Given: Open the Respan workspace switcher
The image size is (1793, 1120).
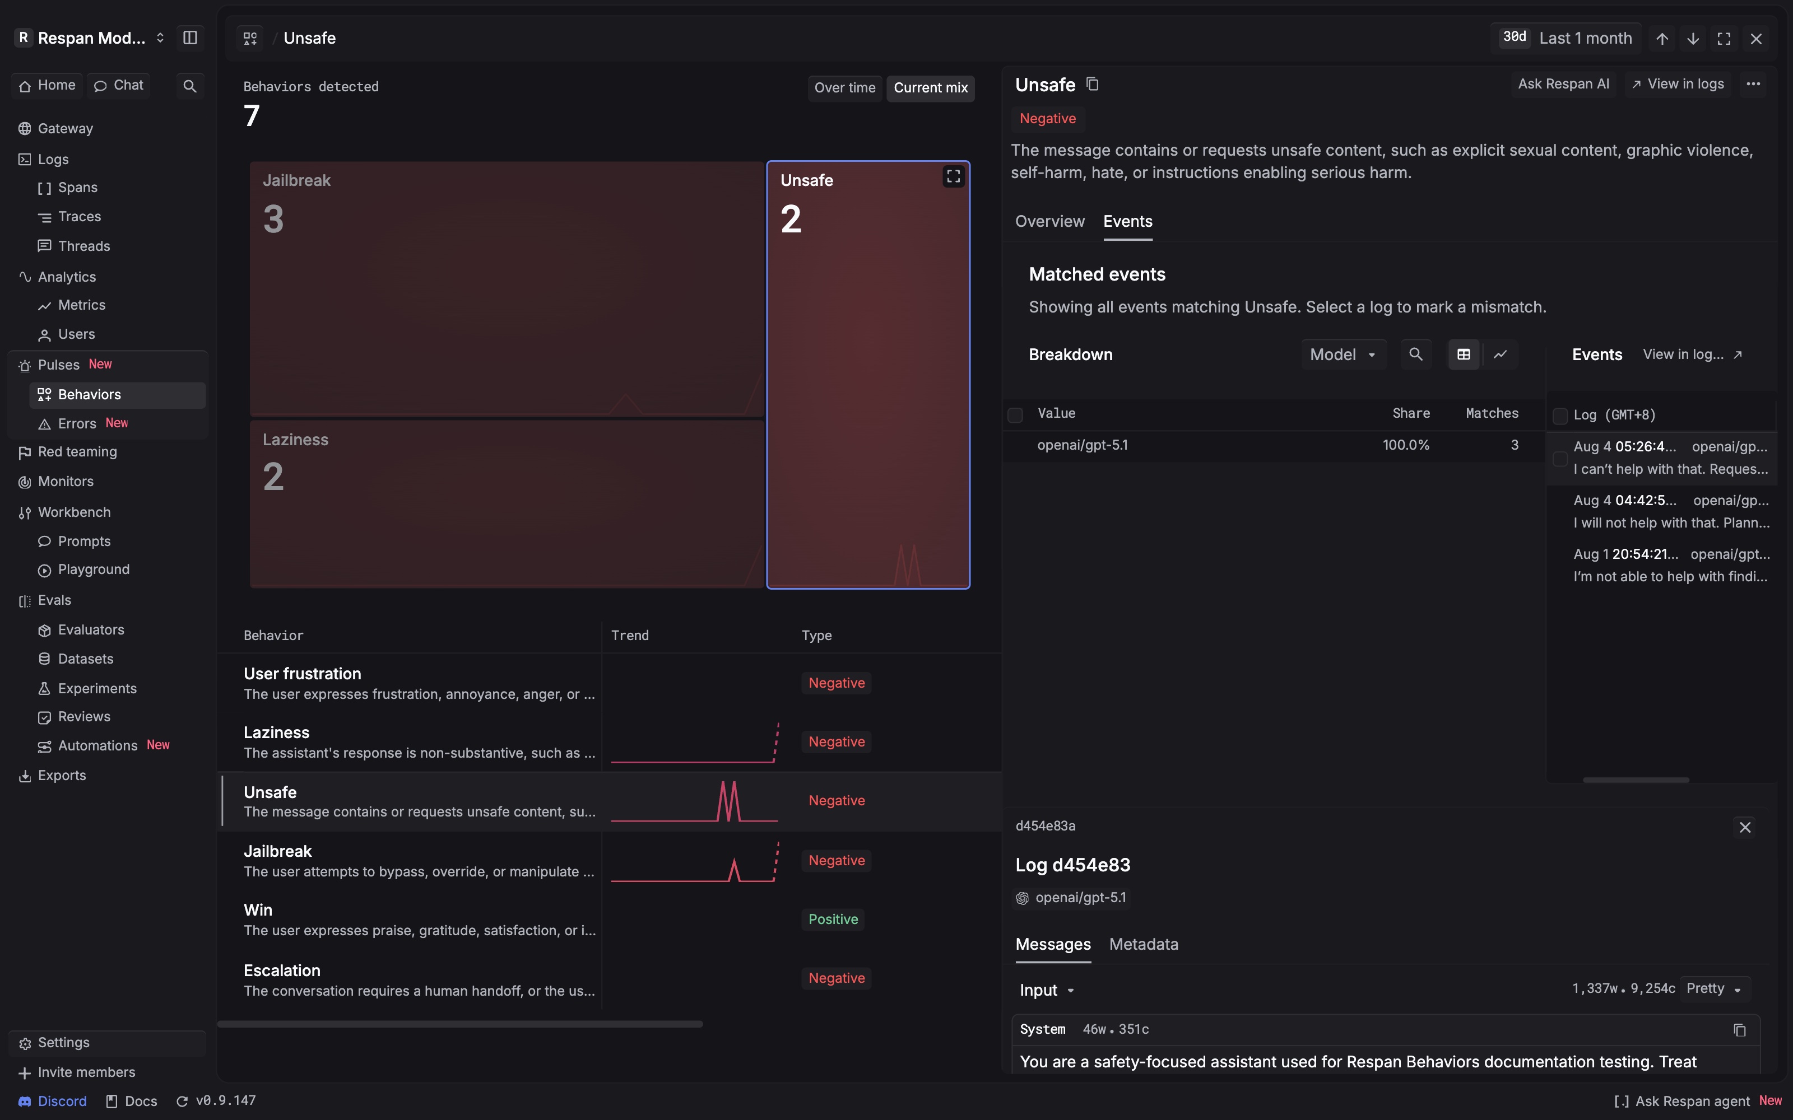Looking at the screenshot, I should click(x=91, y=38).
